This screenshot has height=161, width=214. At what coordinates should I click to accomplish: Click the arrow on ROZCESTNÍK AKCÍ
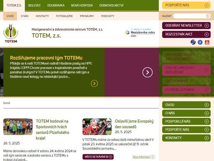tap(206, 34)
